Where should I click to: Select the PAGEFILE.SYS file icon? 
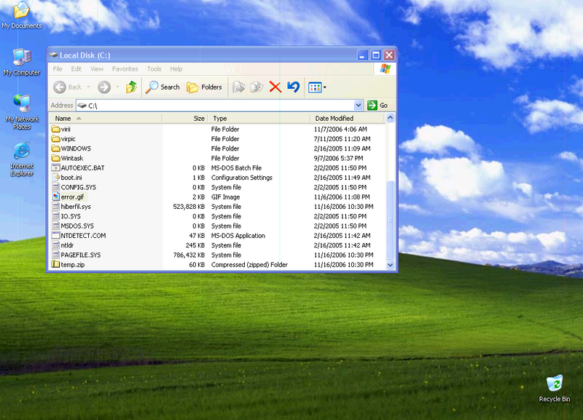tap(56, 255)
